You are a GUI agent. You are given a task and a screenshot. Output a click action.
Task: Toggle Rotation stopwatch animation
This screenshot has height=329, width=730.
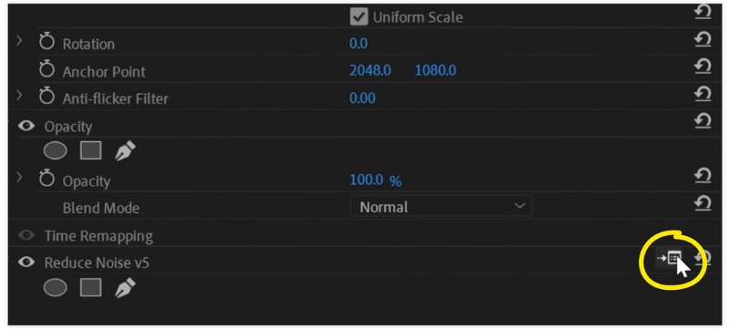pyautogui.click(x=47, y=42)
